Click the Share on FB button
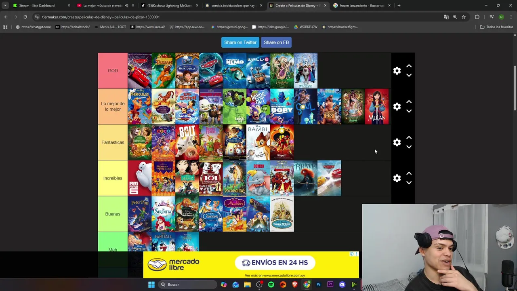517x291 pixels. (276, 42)
